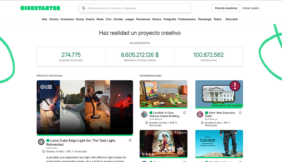The height and width of the screenshot is (162, 282).
Task: Click the 274.775 proyectos financiados stat
Action: [x=71, y=57]
